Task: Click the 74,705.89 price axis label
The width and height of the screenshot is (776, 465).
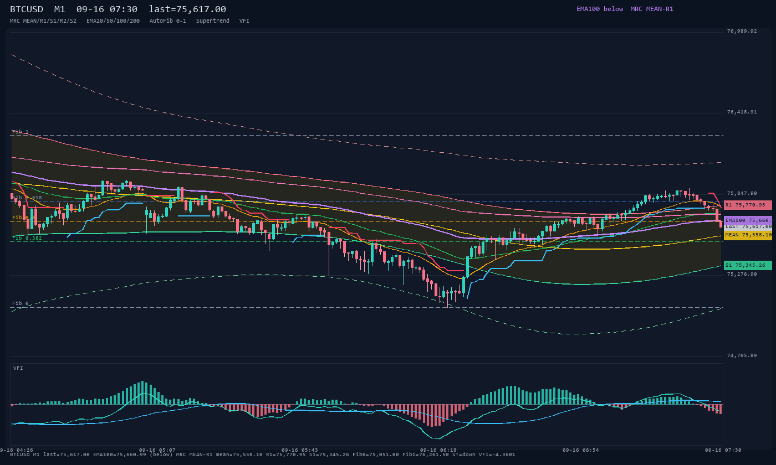Action: click(742, 355)
